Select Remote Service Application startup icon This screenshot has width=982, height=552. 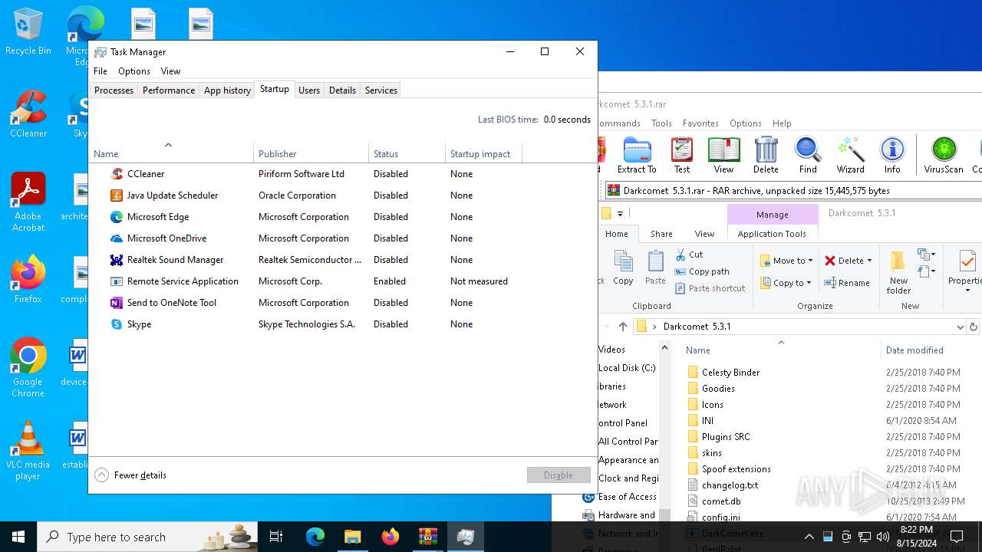pyautogui.click(x=117, y=281)
